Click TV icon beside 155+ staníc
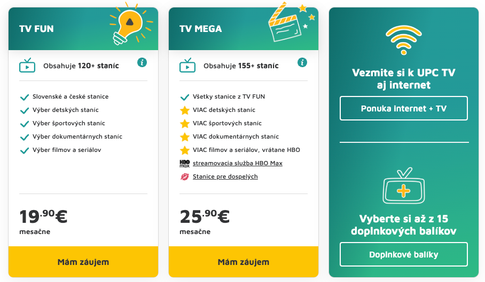485x282 pixels. point(187,66)
